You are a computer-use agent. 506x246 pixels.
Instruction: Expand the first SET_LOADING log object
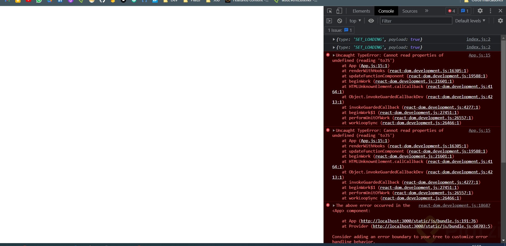pyautogui.click(x=334, y=39)
